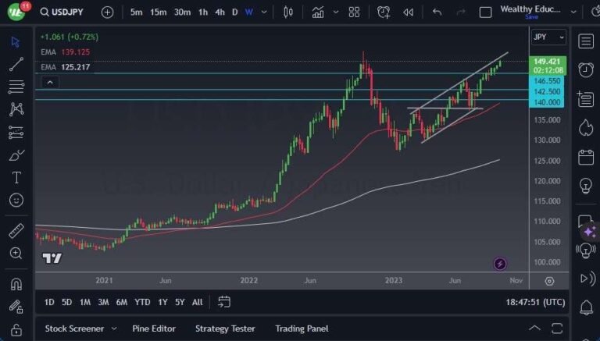Set range to 6M
The width and height of the screenshot is (600, 341).
(x=122, y=303)
